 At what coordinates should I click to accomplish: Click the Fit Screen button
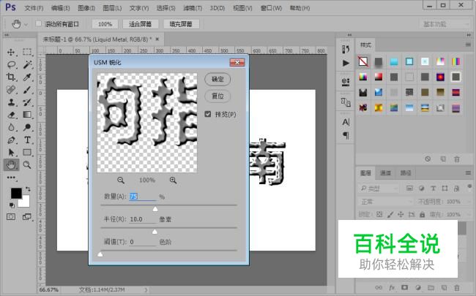(141, 24)
